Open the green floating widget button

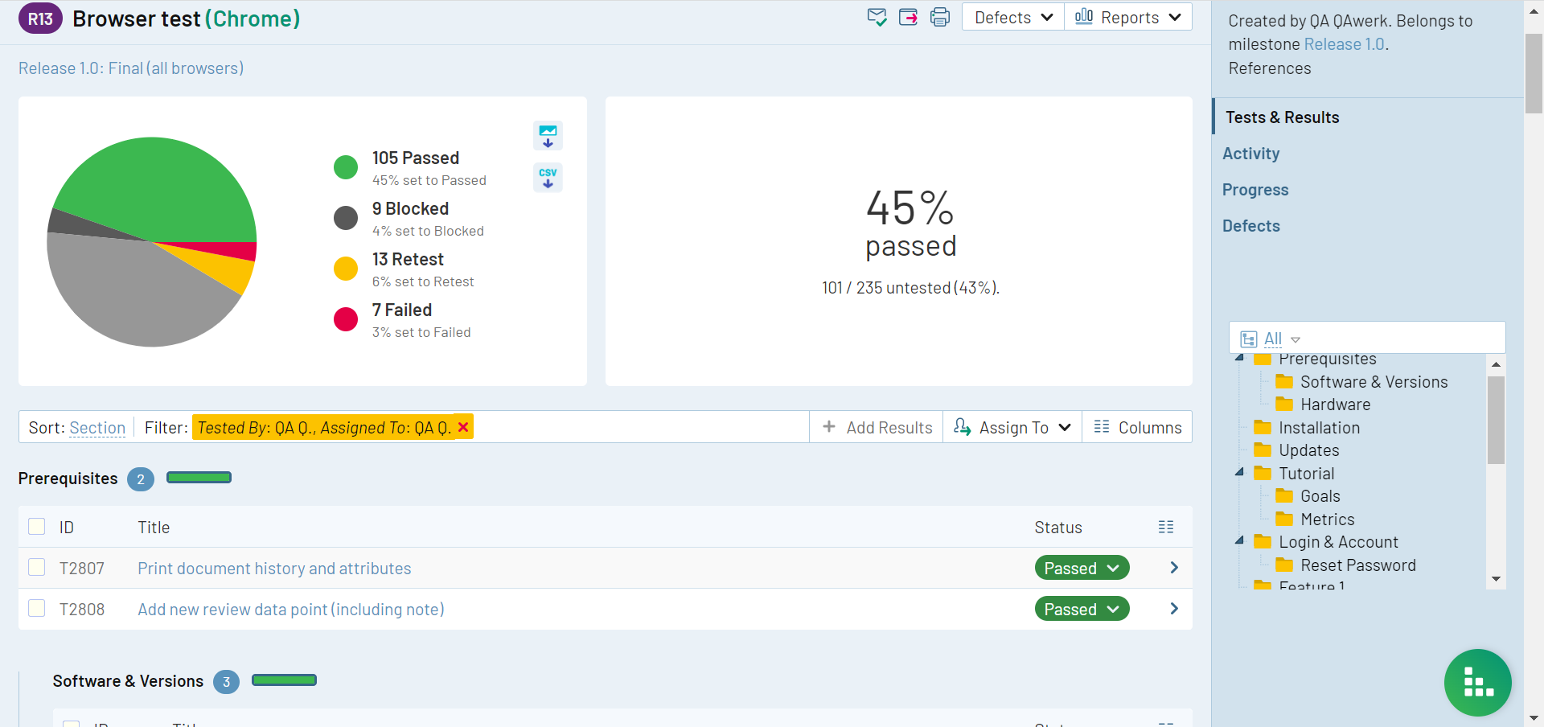coord(1477,683)
